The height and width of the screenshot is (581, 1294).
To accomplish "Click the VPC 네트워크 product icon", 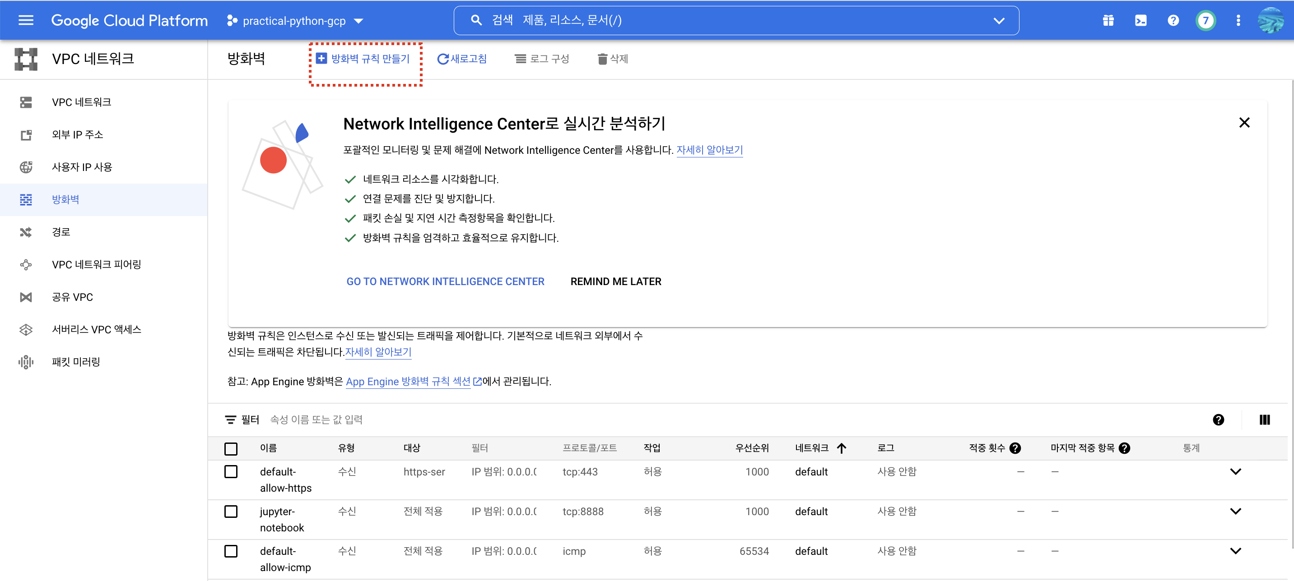I will (x=26, y=59).
